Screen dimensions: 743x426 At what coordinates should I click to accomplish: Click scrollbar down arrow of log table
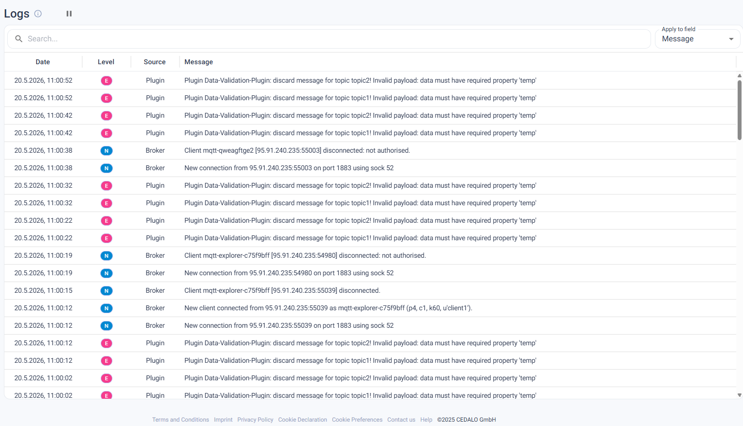[x=740, y=395]
